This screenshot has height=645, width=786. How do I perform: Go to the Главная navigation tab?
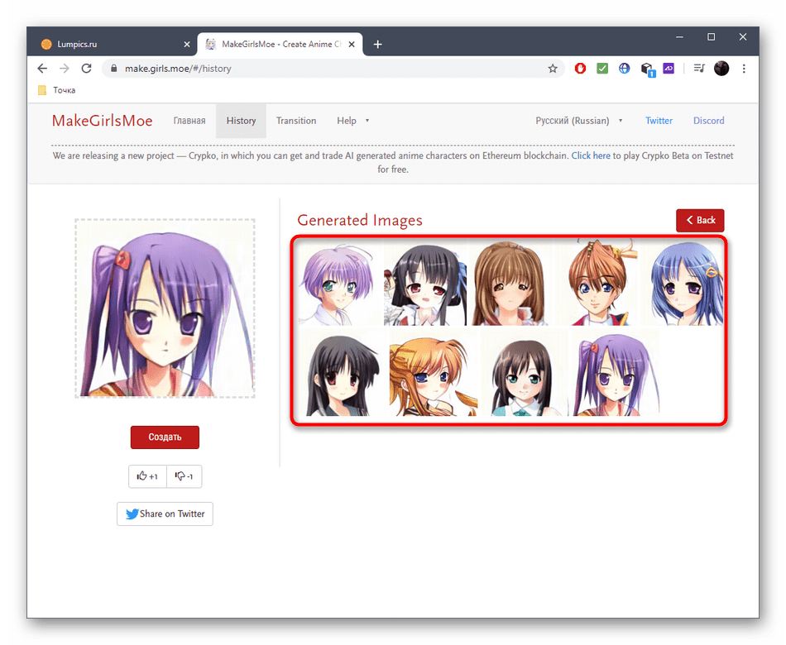coord(189,121)
